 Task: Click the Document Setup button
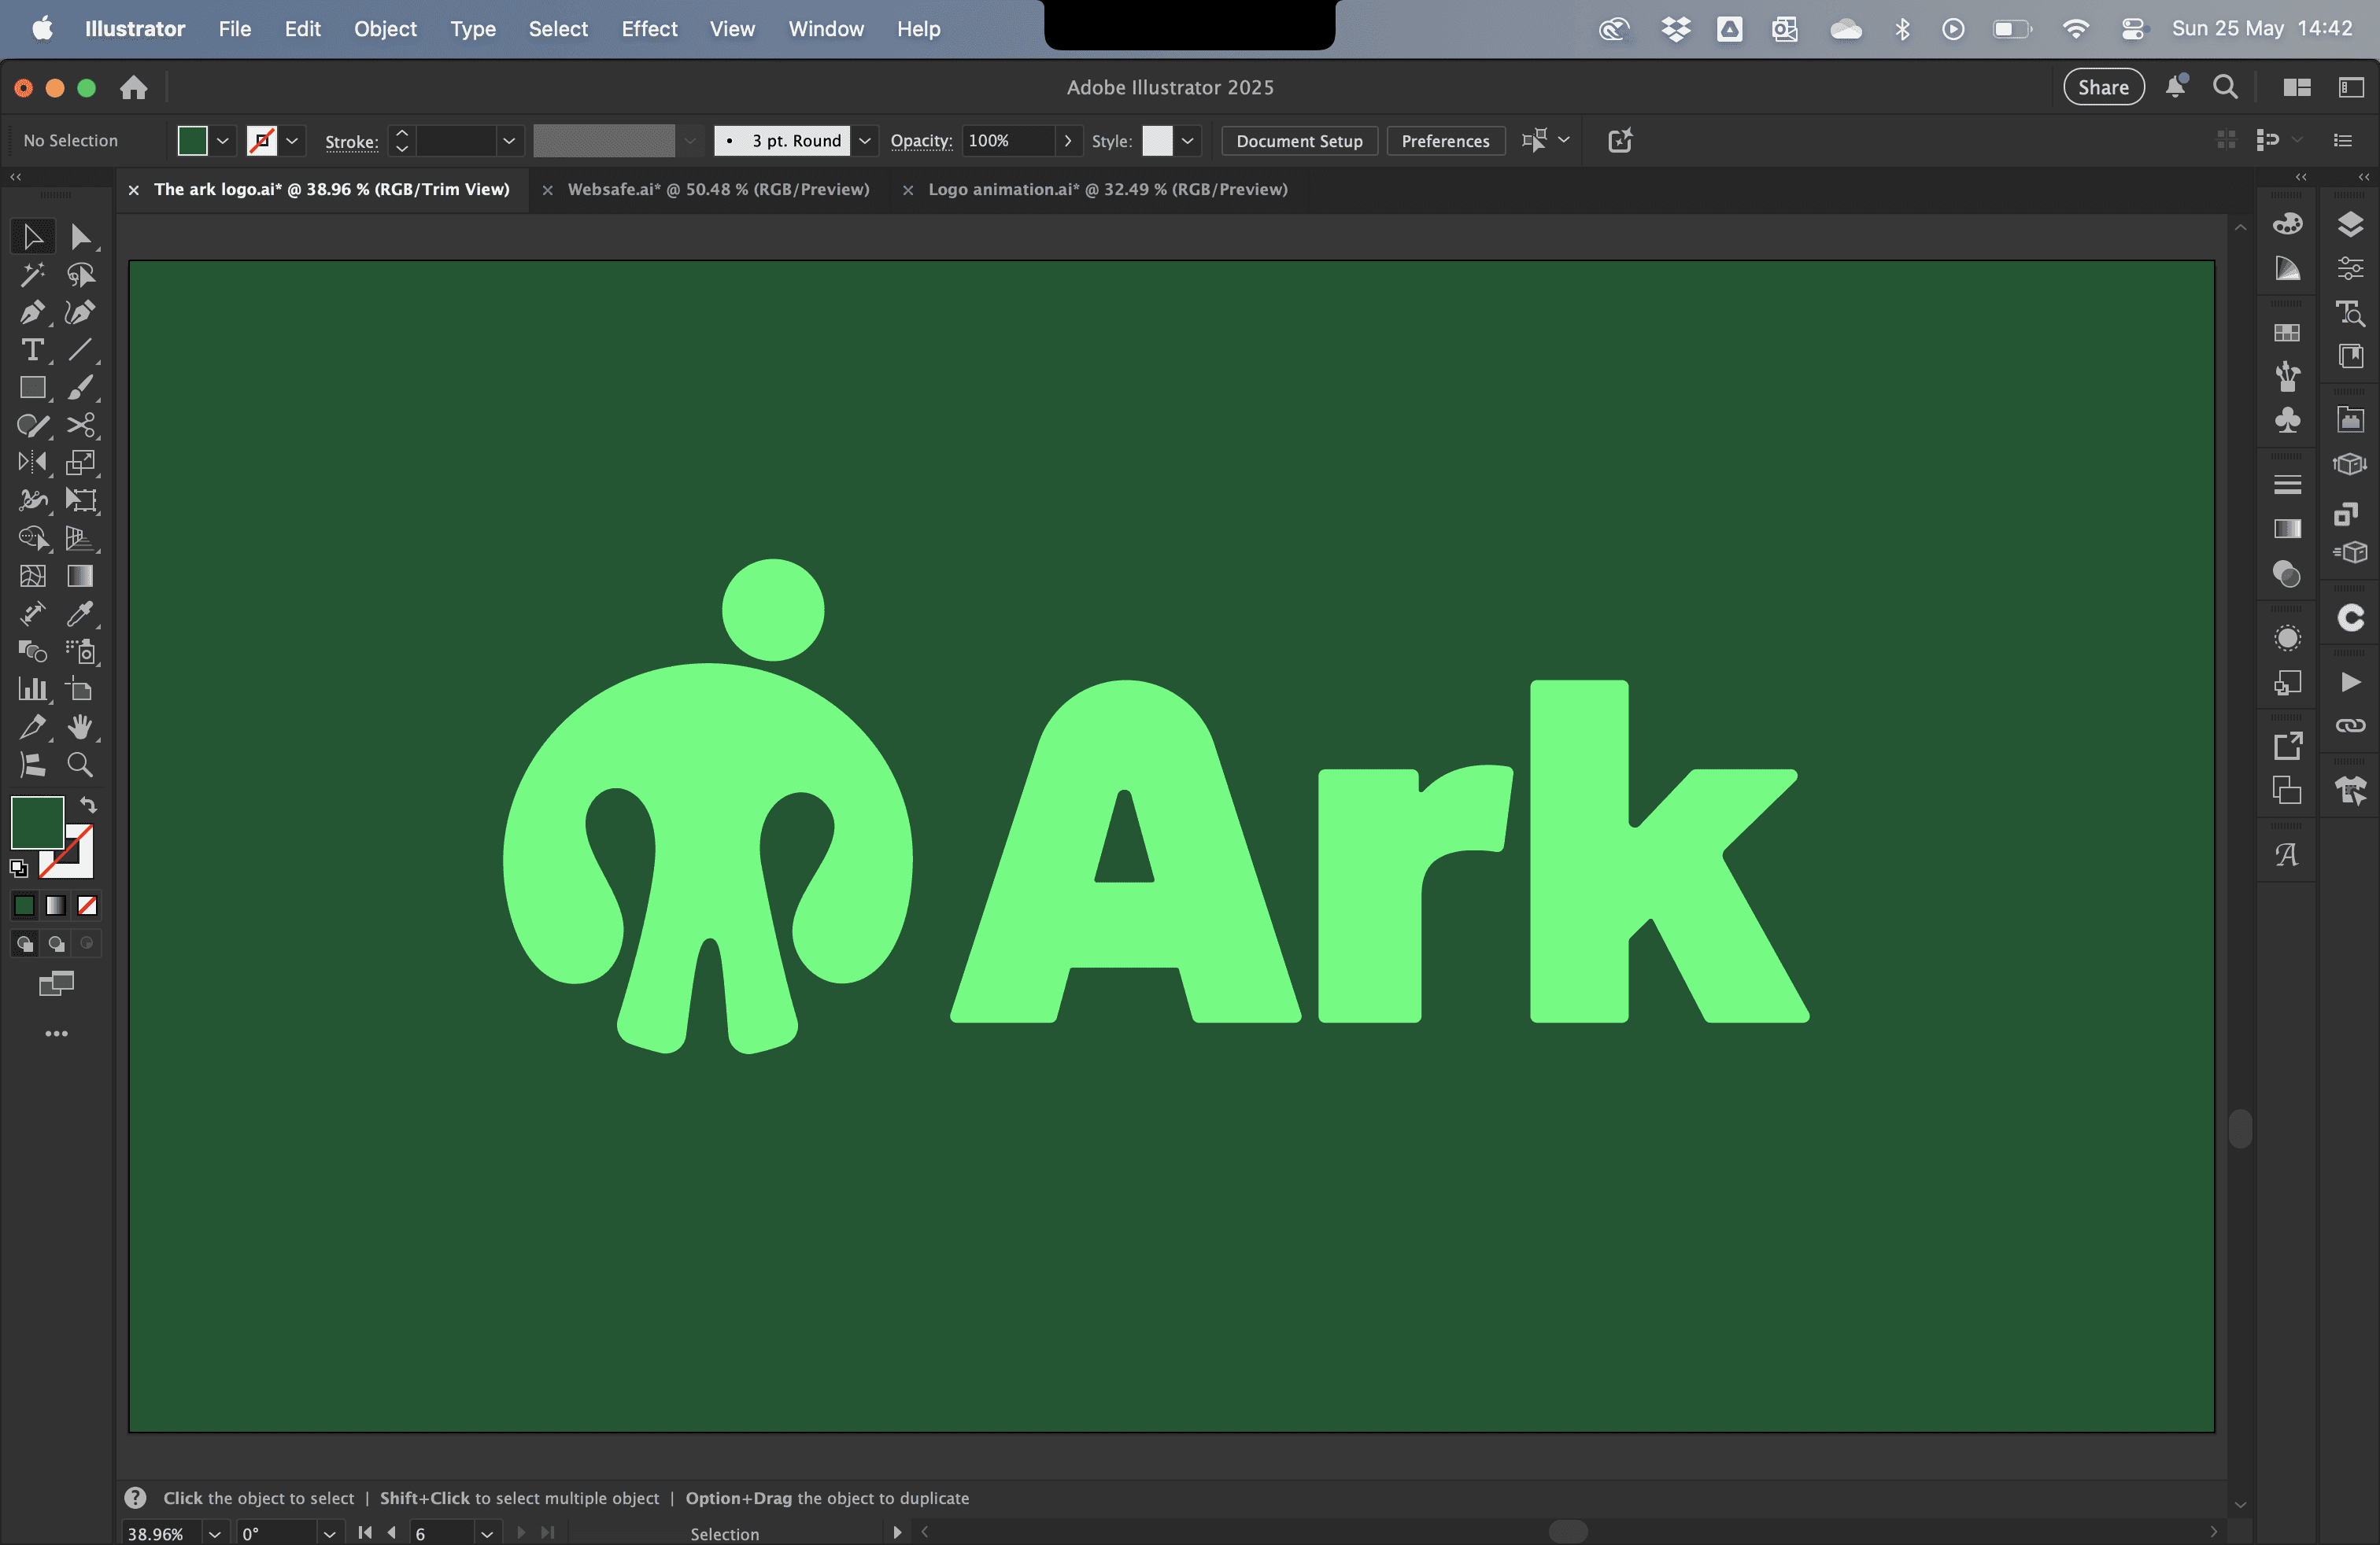(1298, 141)
